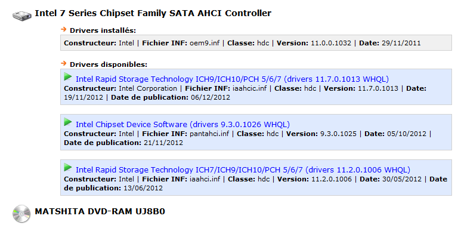The image size is (458, 225).
Task: Click installed driver row with oem9.inf
Action: (256, 43)
